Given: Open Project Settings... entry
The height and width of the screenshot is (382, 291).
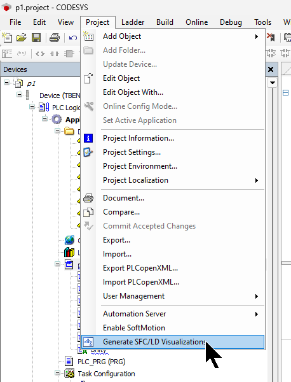Looking at the screenshot, I should tap(173, 152).
